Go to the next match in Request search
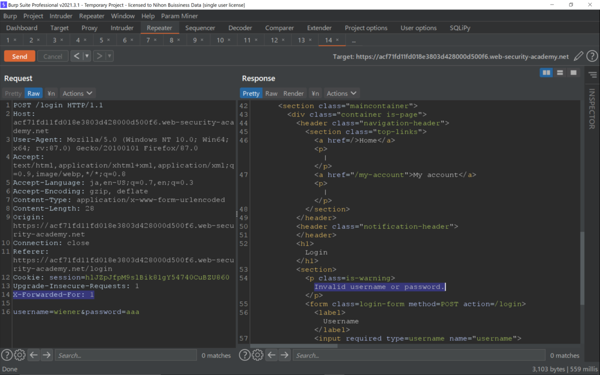 click(46, 355)
